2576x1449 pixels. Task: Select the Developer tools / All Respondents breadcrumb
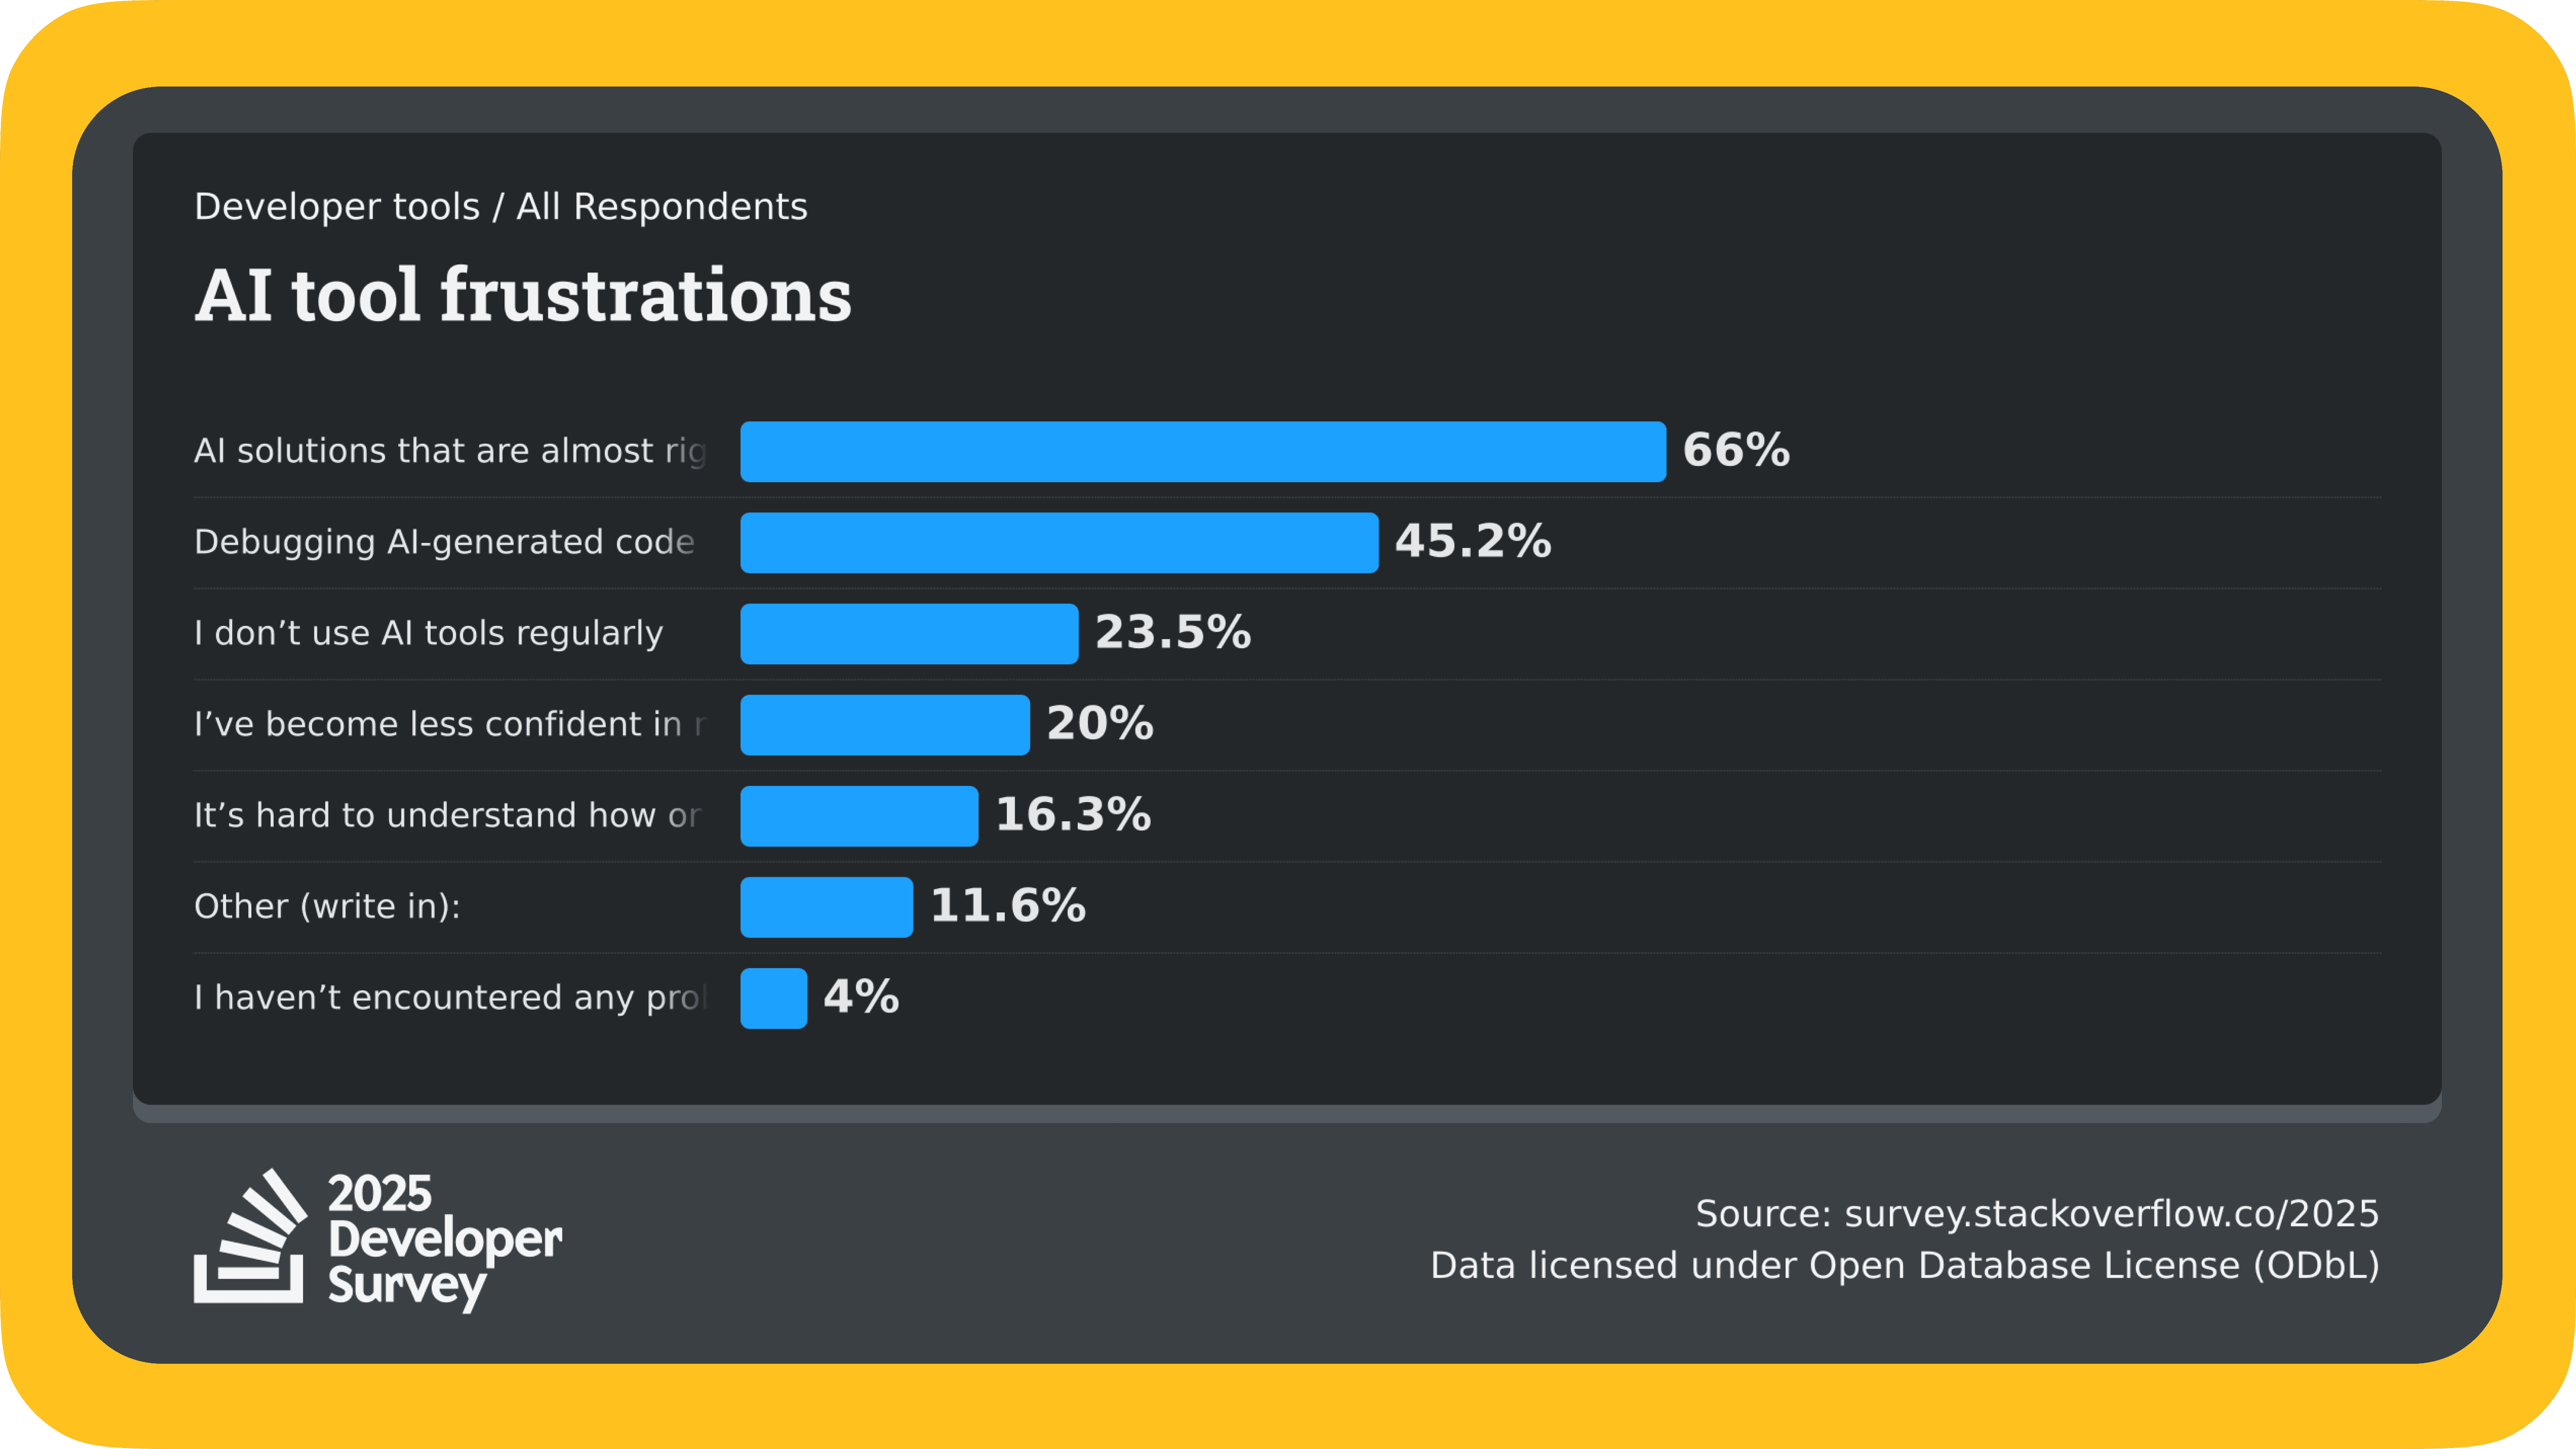(x=501, y=207)
